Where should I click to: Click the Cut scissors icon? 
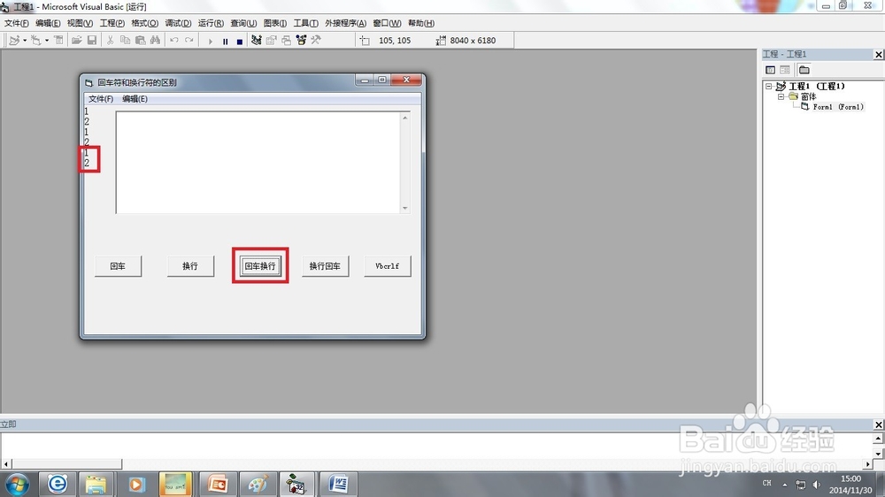pos(110,41)
